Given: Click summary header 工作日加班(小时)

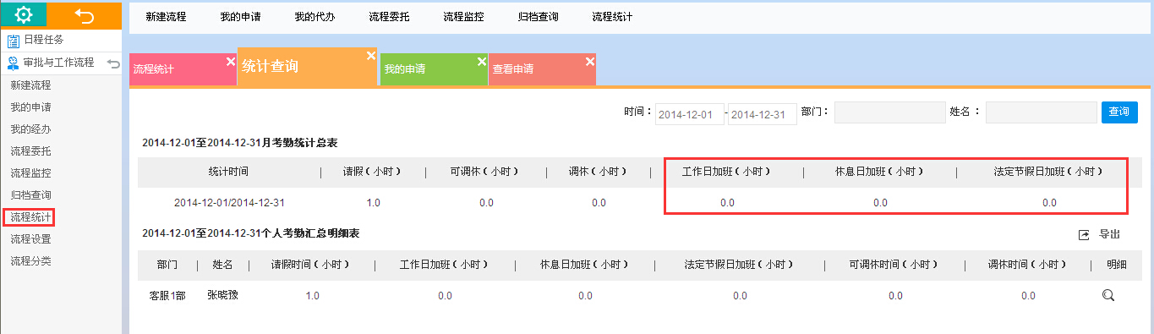Looking at the screenshot, I should (x=726, y=172).
